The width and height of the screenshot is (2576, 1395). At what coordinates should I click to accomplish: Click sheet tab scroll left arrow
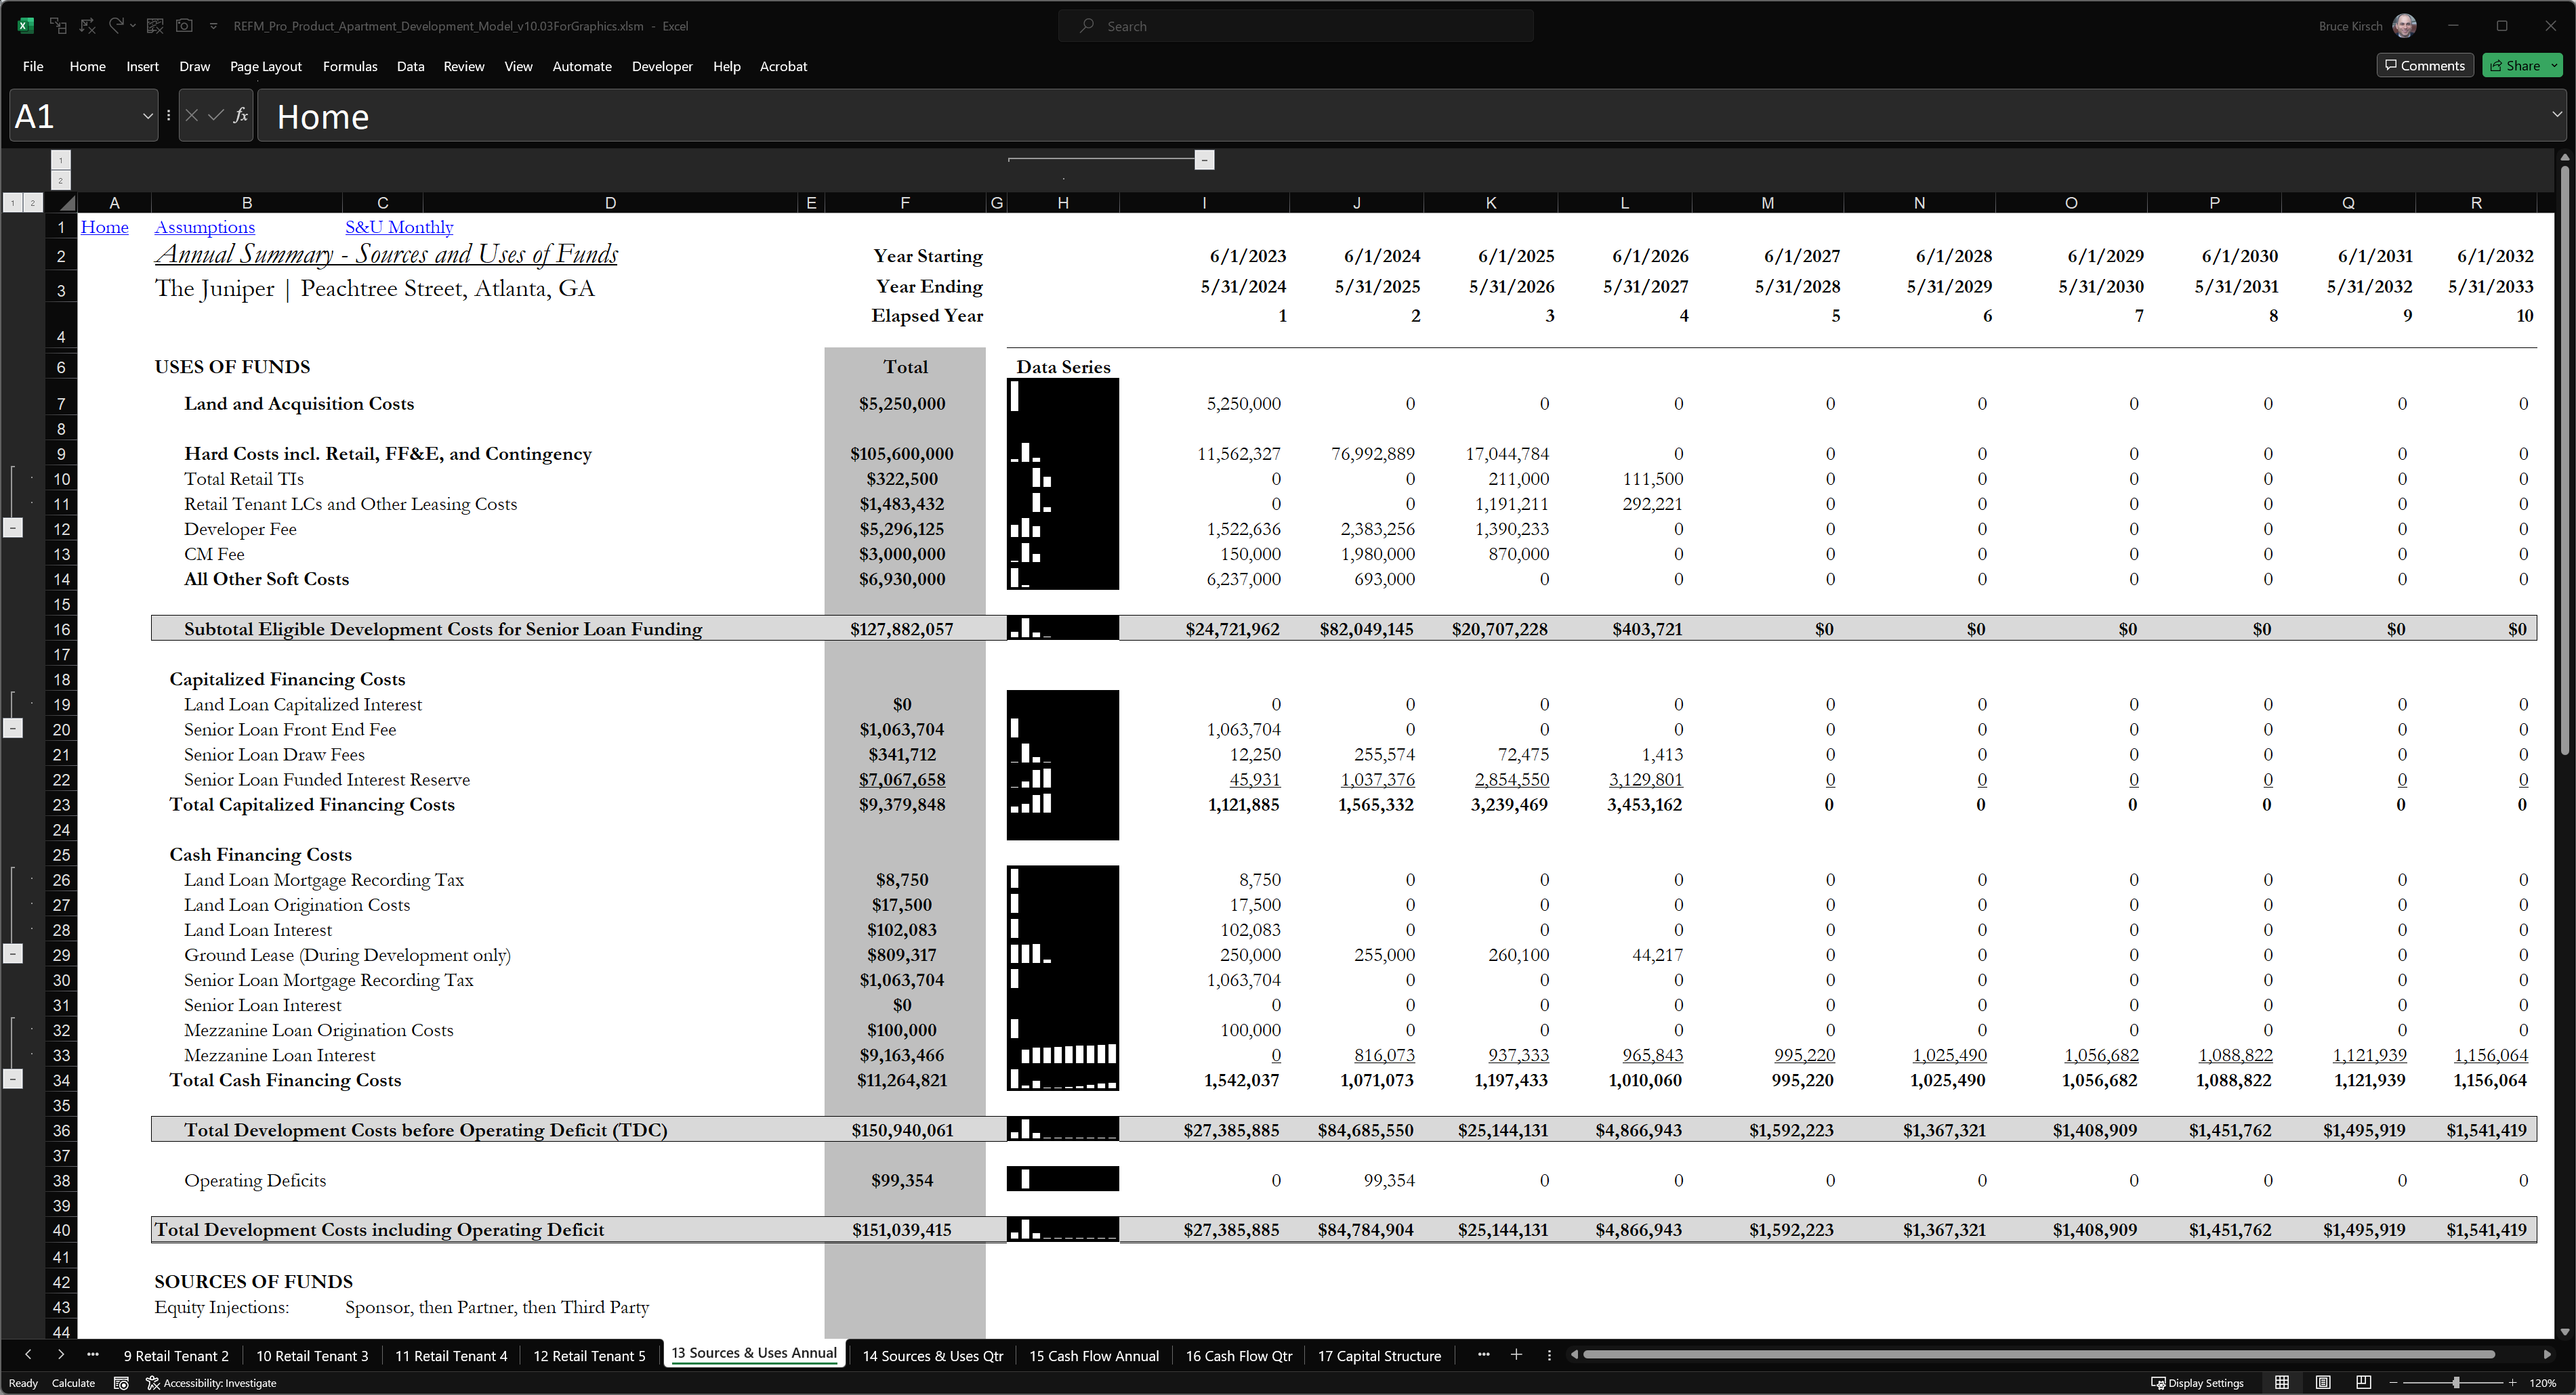pos(28,1355)
